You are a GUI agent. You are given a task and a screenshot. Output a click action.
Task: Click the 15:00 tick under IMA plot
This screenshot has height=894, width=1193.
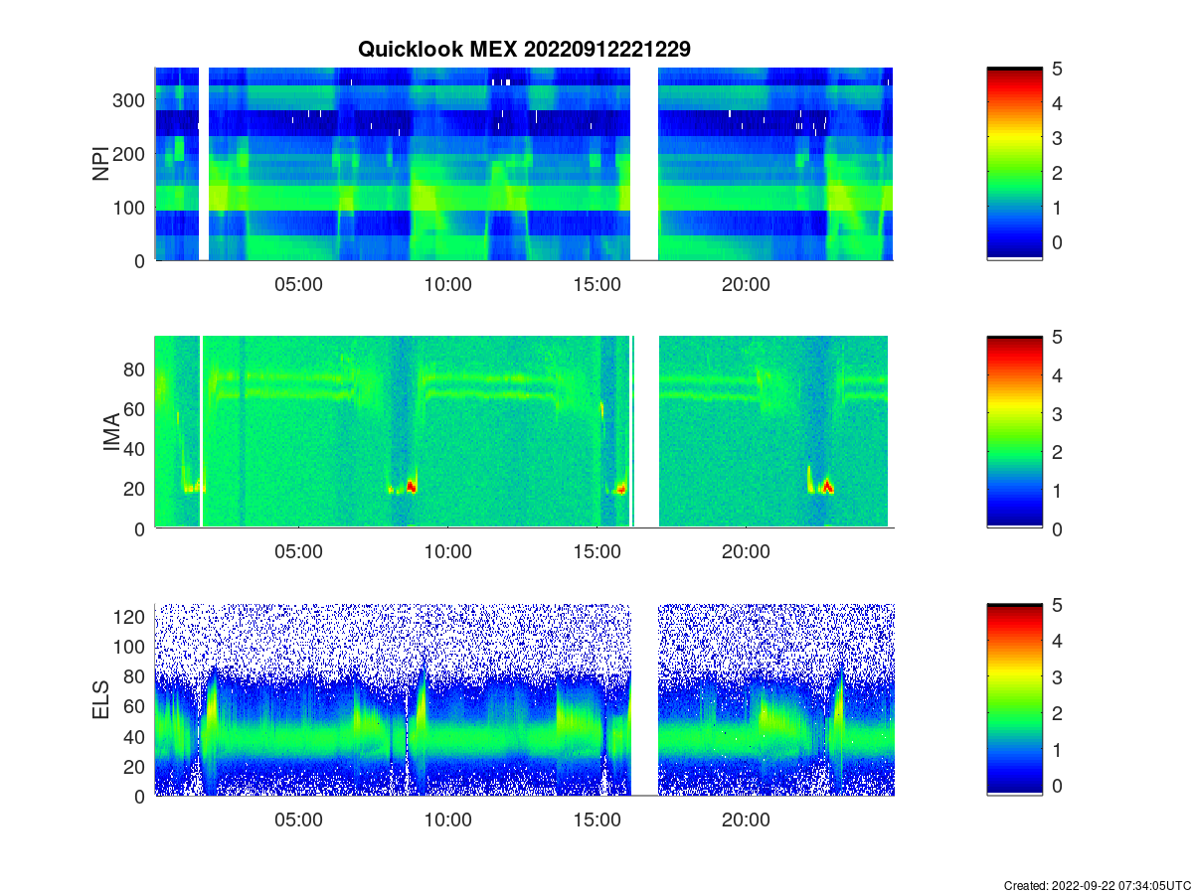click(596, 552)
